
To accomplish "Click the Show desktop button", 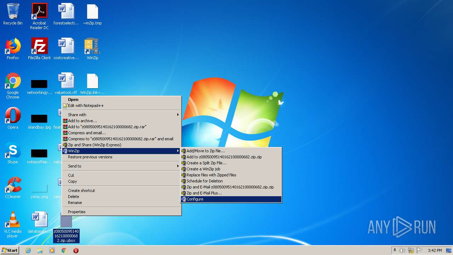I will (449, 250).
